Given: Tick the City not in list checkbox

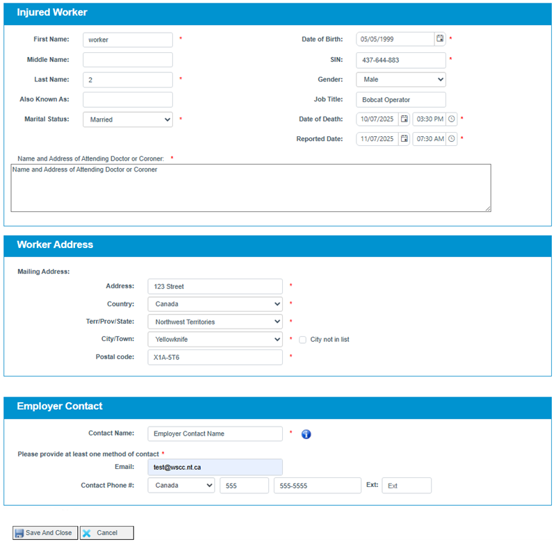Looking at the screenshot, I should point(302,340).
